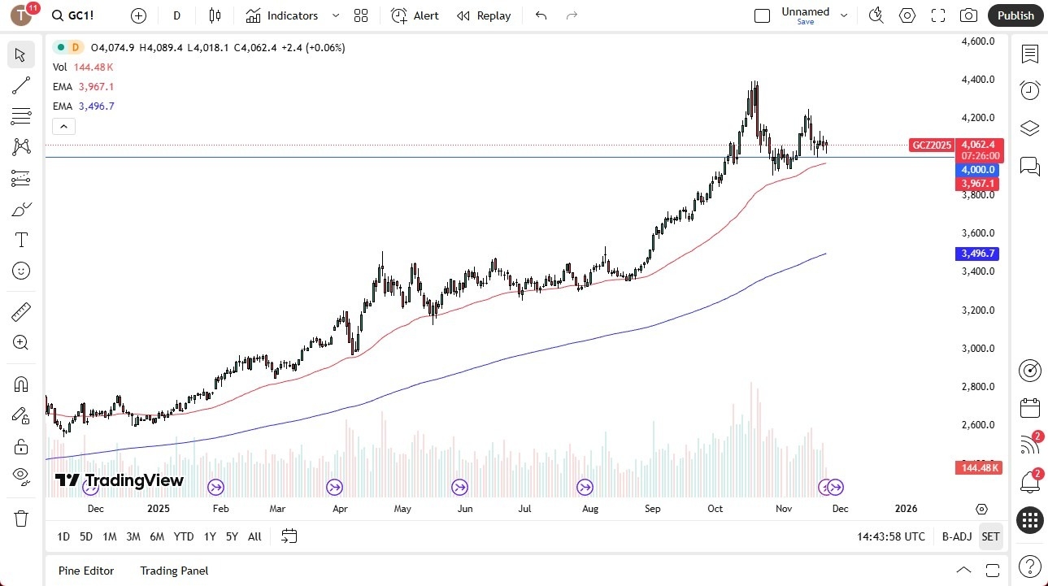Activate the Zoom In tool
Screen dimensions: 1048x586
point(20,342)
